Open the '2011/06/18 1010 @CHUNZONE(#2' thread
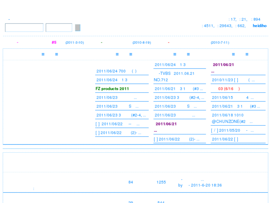The image size is (271, 203). click(232, 118)
